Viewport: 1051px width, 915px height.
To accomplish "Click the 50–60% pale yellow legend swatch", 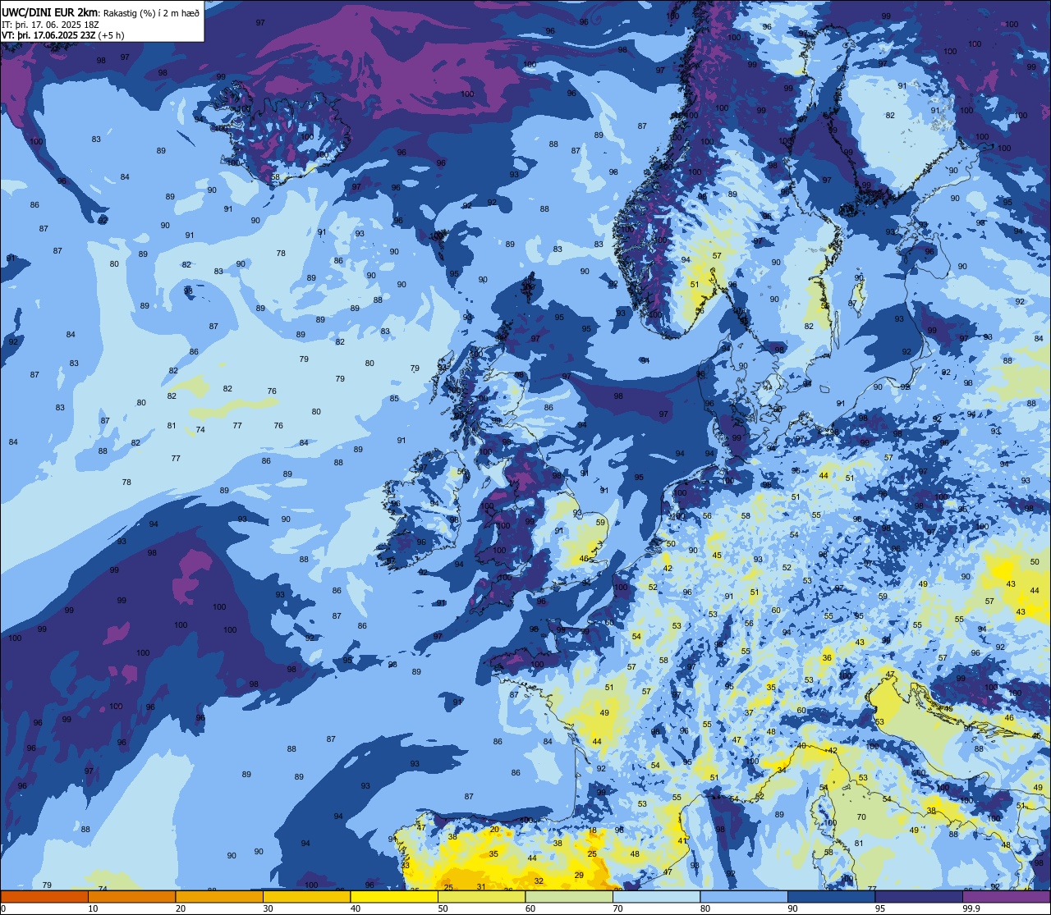I will coord(481,897).
